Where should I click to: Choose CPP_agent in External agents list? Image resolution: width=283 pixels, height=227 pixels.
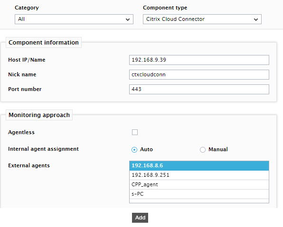pyautogui.click(x=199, y=185)
